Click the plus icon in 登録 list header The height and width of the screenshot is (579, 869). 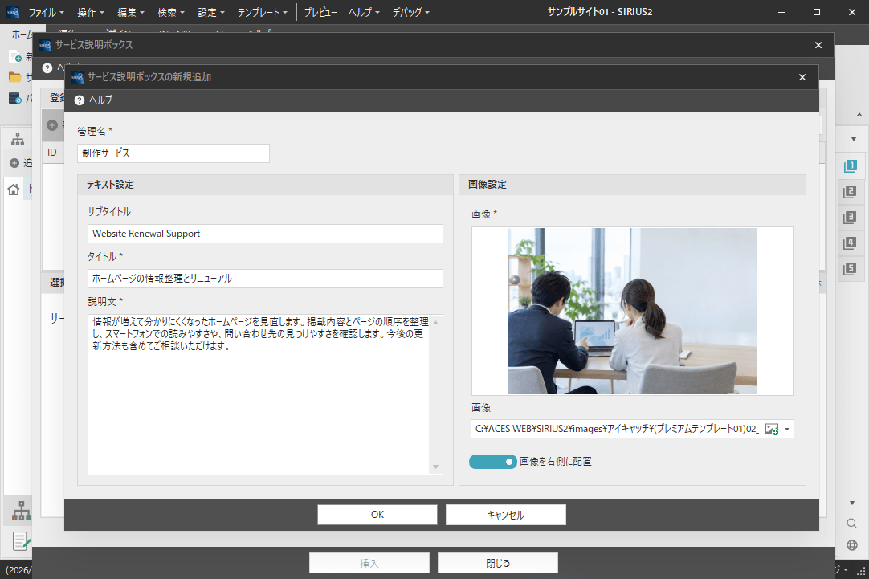pyautogui.click(x=52, y=125)
